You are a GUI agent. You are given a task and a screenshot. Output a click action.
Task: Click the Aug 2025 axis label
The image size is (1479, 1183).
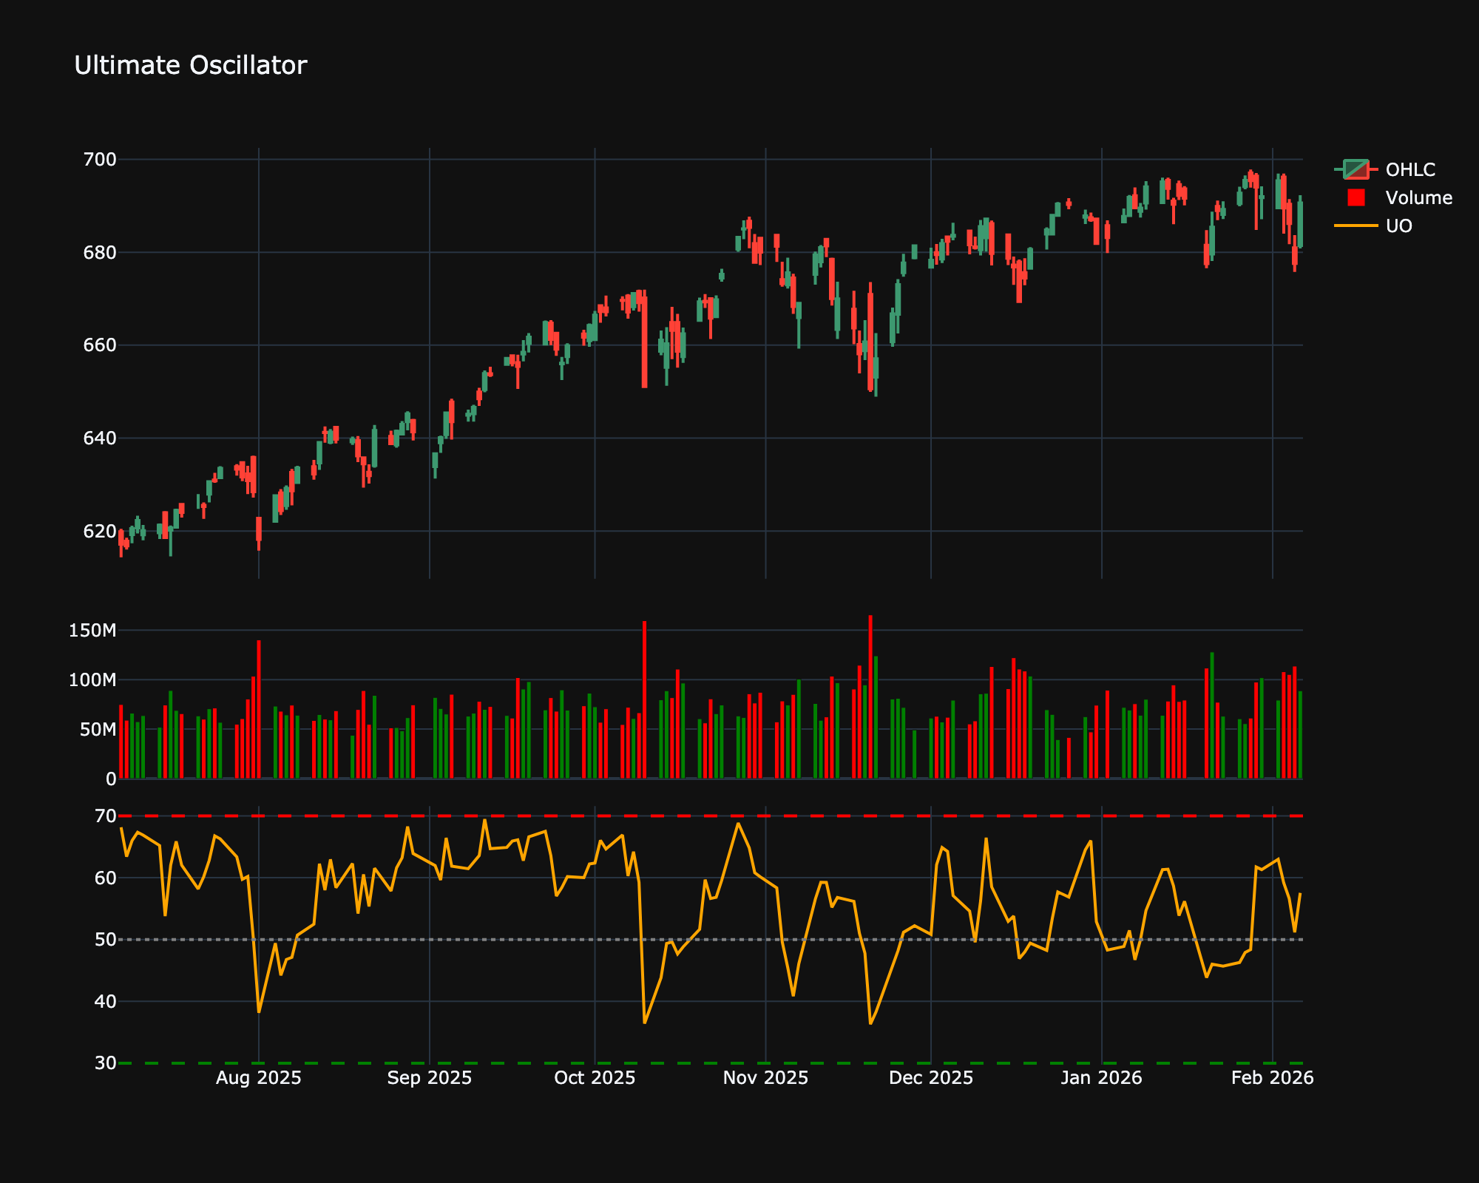pyautogui.click(x=258, y=1078)
